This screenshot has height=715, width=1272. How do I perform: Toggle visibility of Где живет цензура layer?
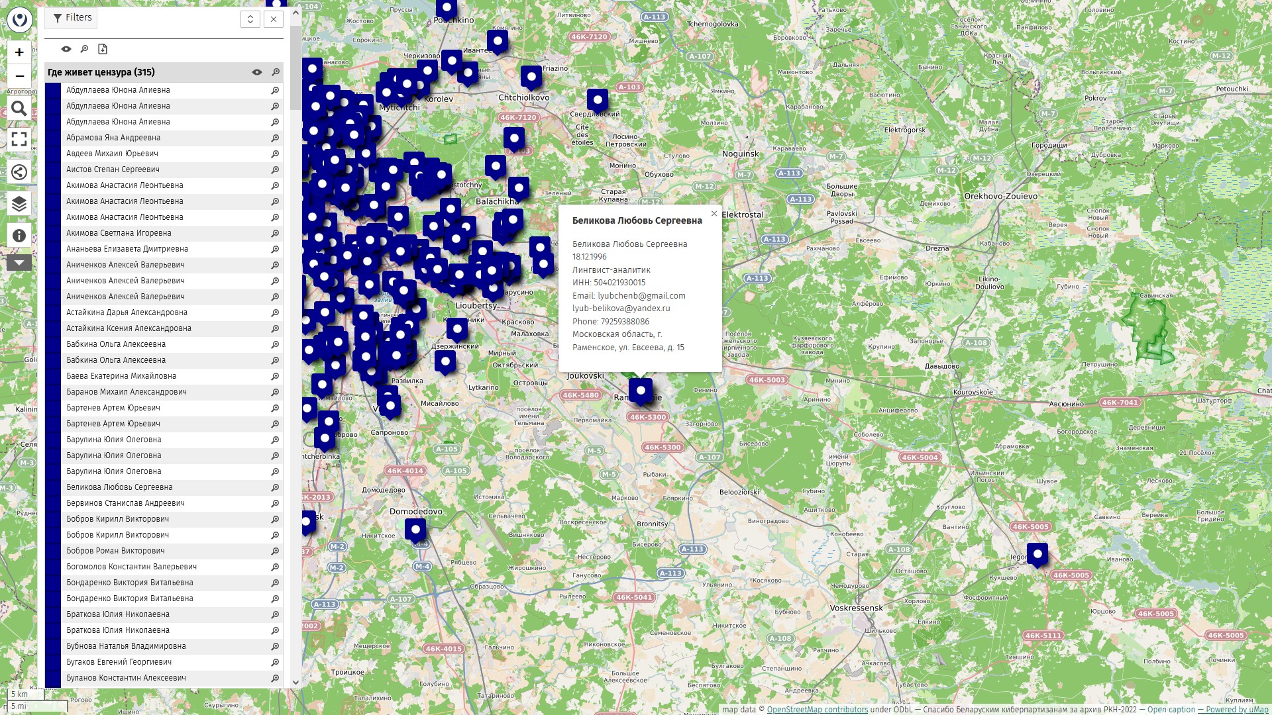point(257,72)
